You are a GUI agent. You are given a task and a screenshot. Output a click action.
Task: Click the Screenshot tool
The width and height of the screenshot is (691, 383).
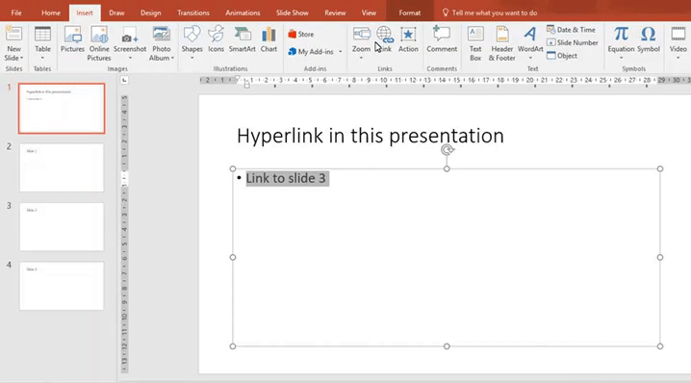point(130,42)
